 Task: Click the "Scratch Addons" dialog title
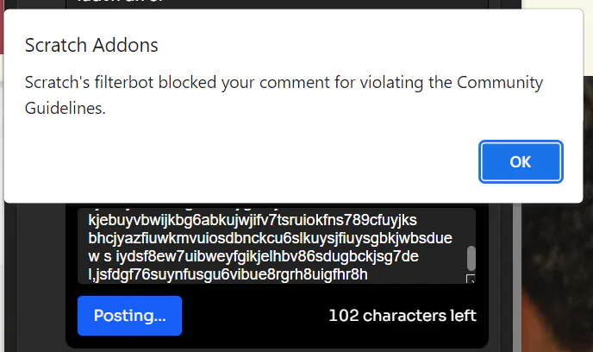(x=91, y=45)
